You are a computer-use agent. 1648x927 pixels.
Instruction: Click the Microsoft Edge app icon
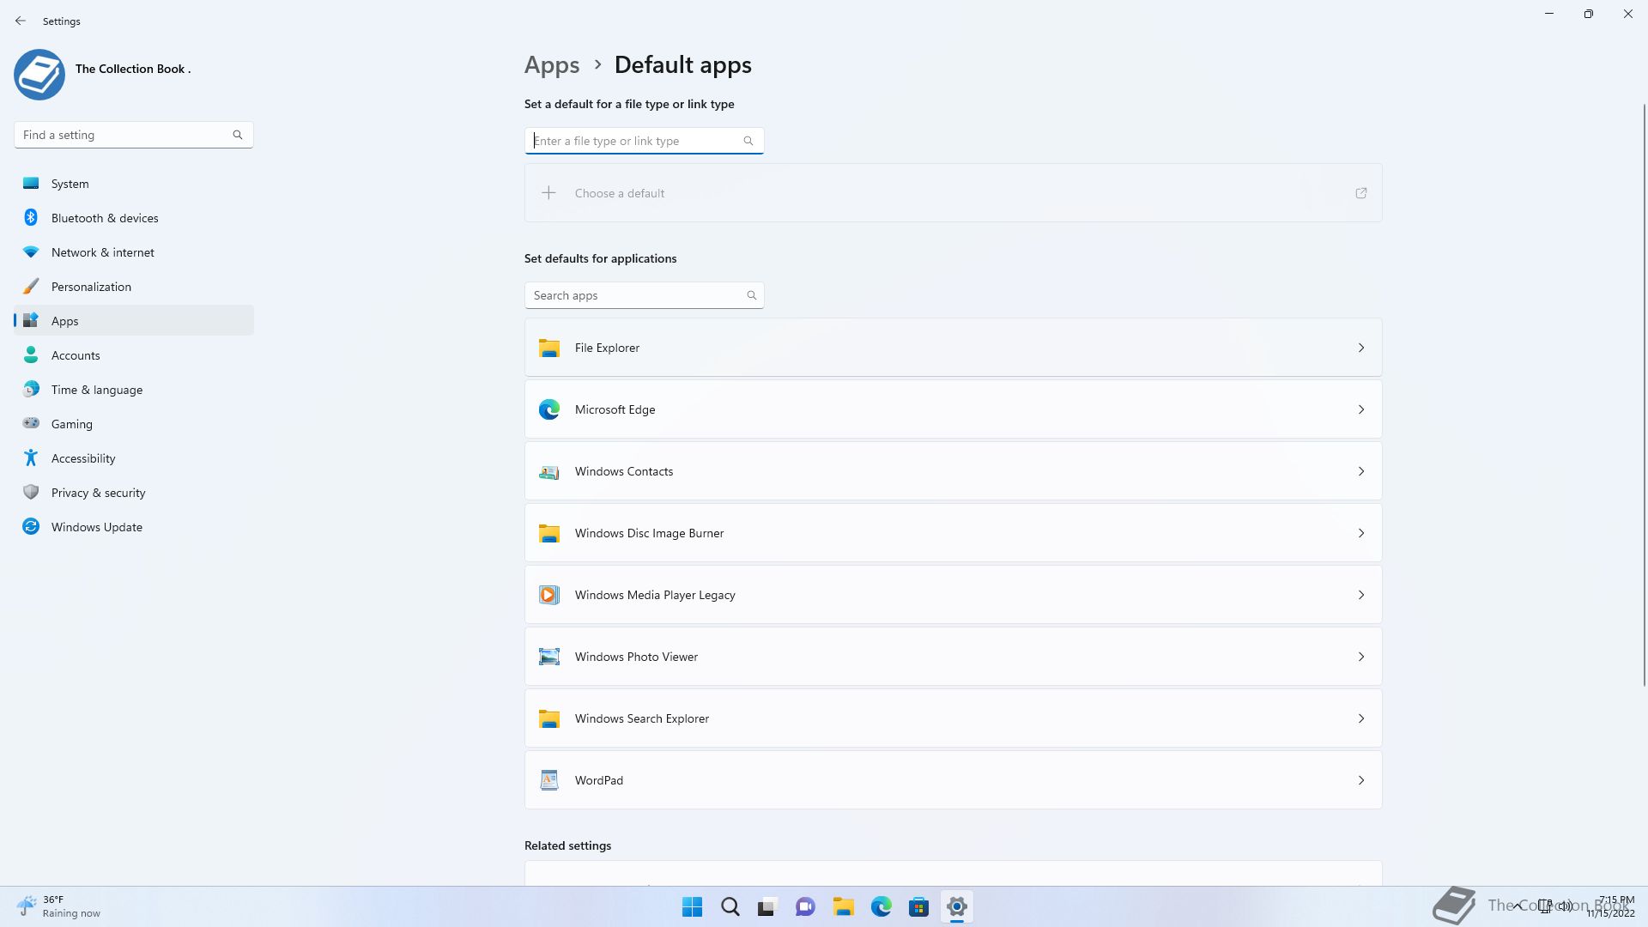pos(549,409)
